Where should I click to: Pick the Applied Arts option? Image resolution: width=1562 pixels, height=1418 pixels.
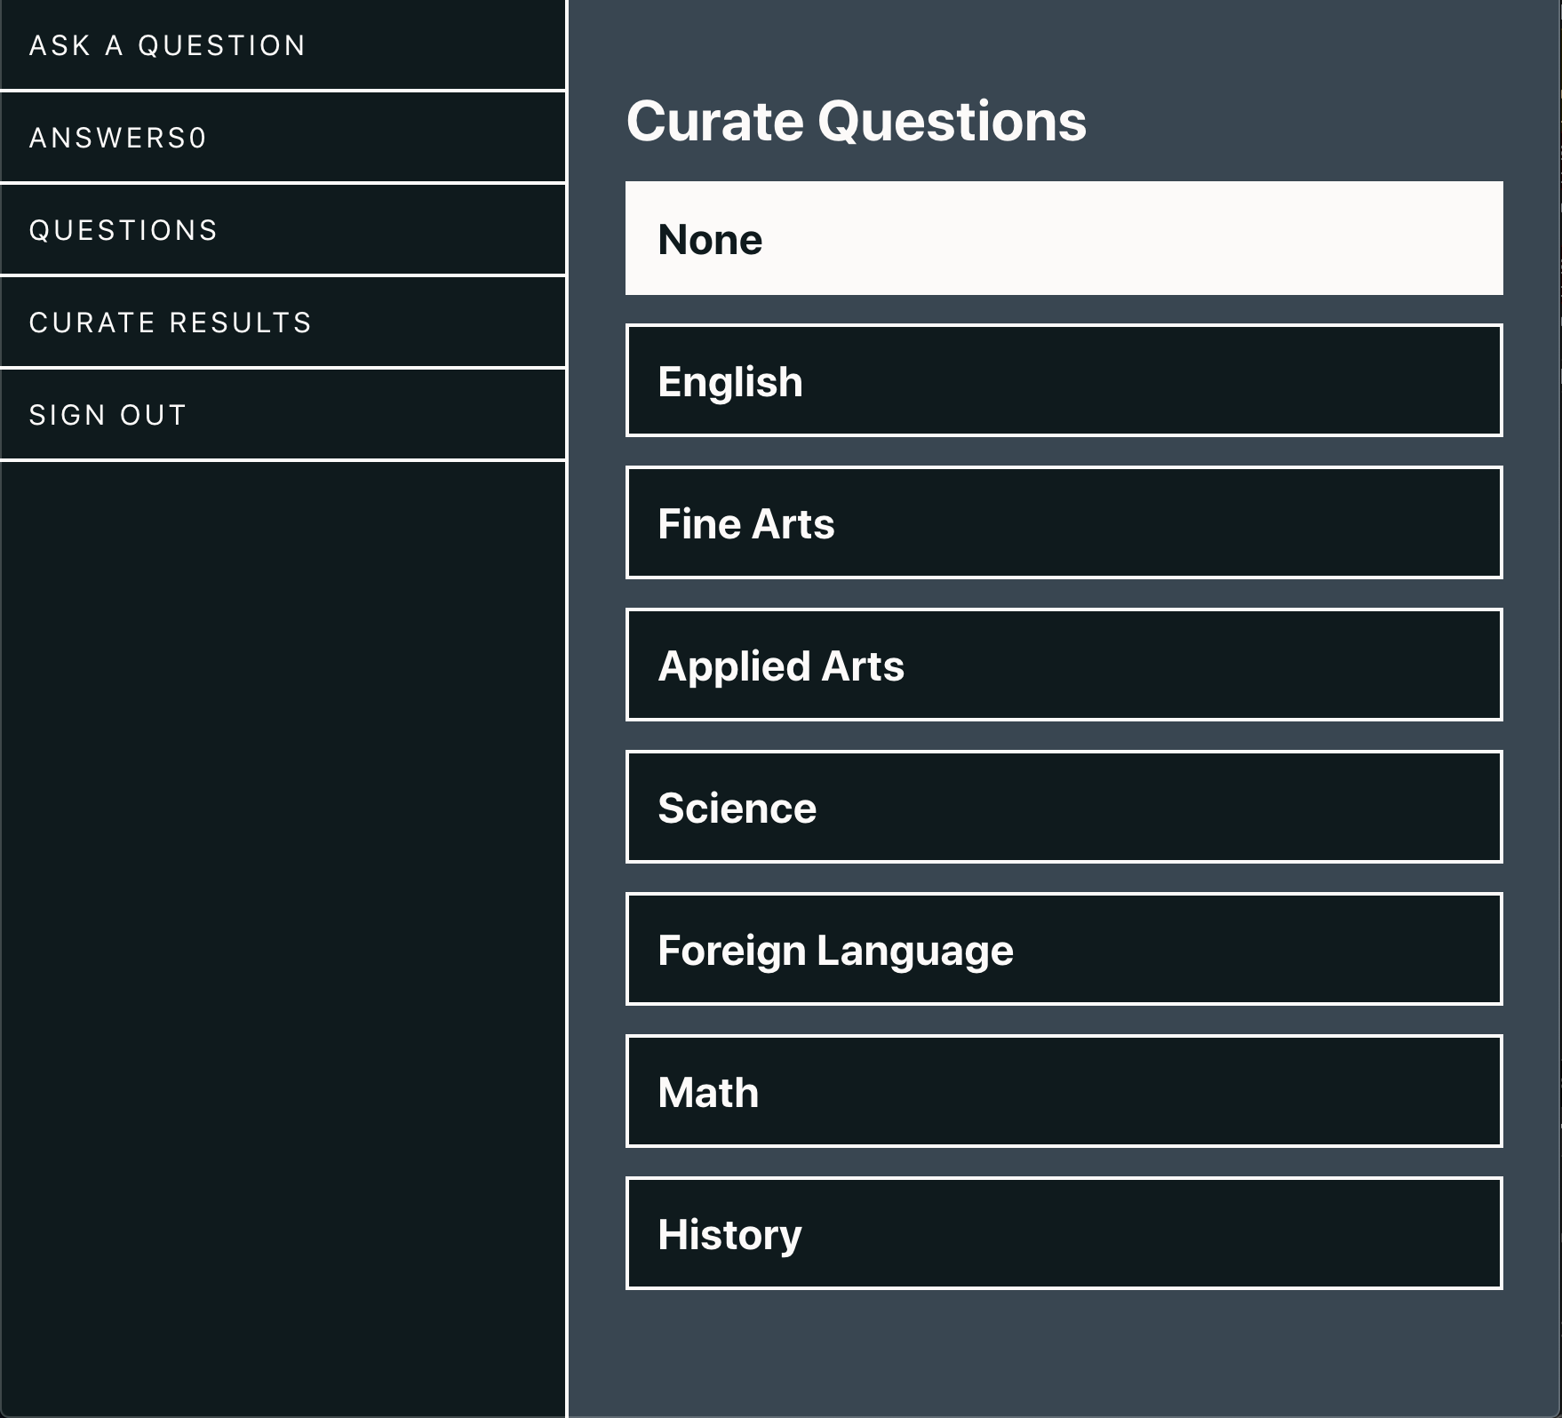coord(1064,665)
